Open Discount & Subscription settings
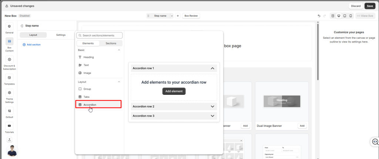Viewport: 379px width, 159px height. (9, 59)
